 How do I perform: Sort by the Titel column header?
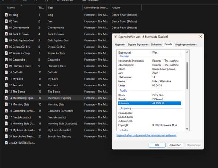tap(64, 8)
